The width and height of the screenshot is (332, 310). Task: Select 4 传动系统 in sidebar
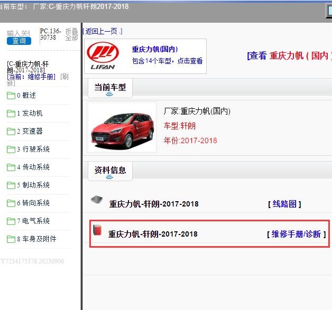click(x=33, y=167)
